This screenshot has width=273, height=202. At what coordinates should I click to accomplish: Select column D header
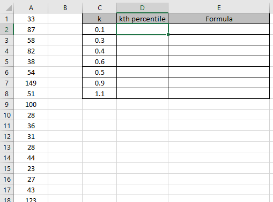[142, 8]
